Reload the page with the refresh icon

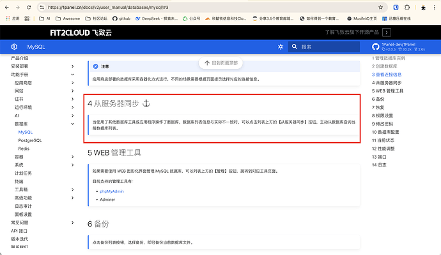29,8
